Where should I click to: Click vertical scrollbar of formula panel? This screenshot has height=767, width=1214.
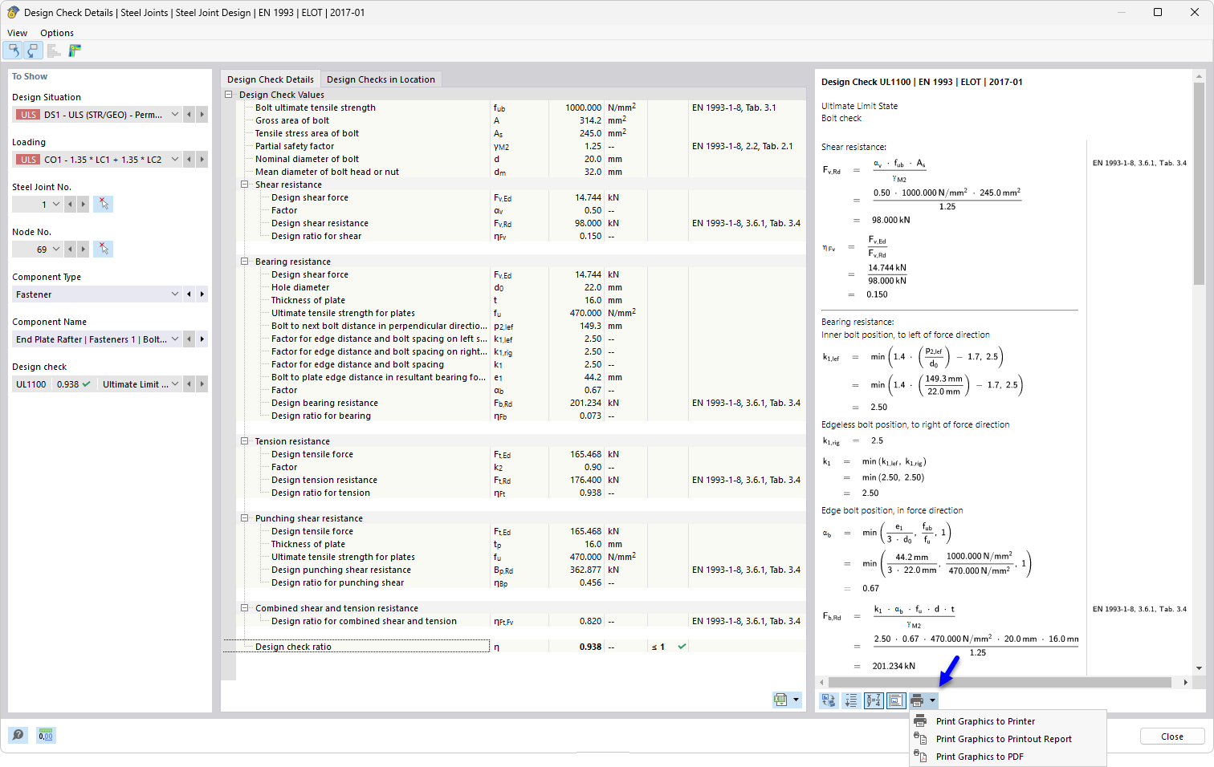pos(1199,184)
